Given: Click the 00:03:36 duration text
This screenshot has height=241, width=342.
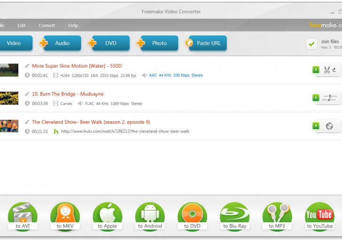Looking at the screenshot, I should [x=39, y=103].
